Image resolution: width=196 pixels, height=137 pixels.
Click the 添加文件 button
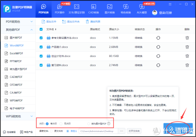[49, 22]
